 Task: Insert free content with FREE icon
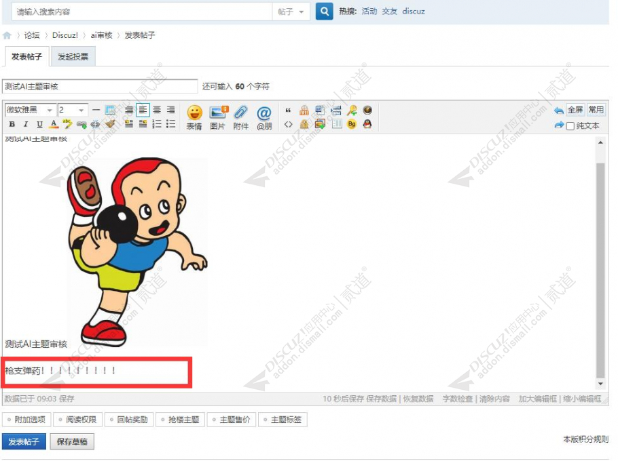pyautogui.click(x=304, y=110)
